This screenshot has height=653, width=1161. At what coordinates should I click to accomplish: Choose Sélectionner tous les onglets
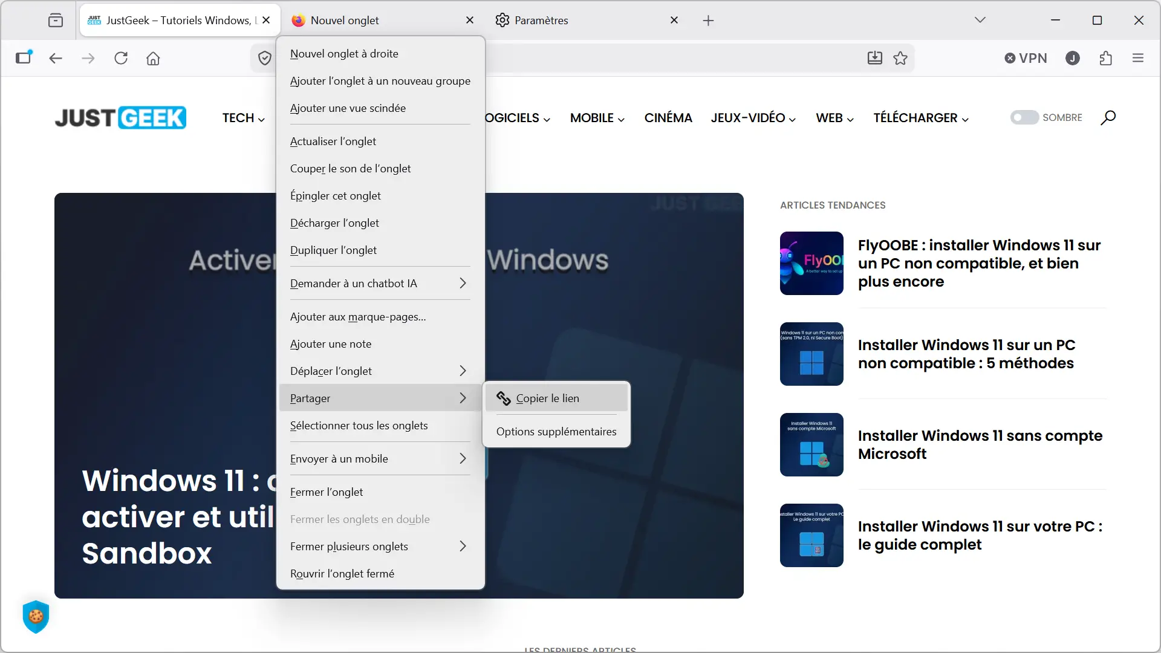[x=380, y=425]
